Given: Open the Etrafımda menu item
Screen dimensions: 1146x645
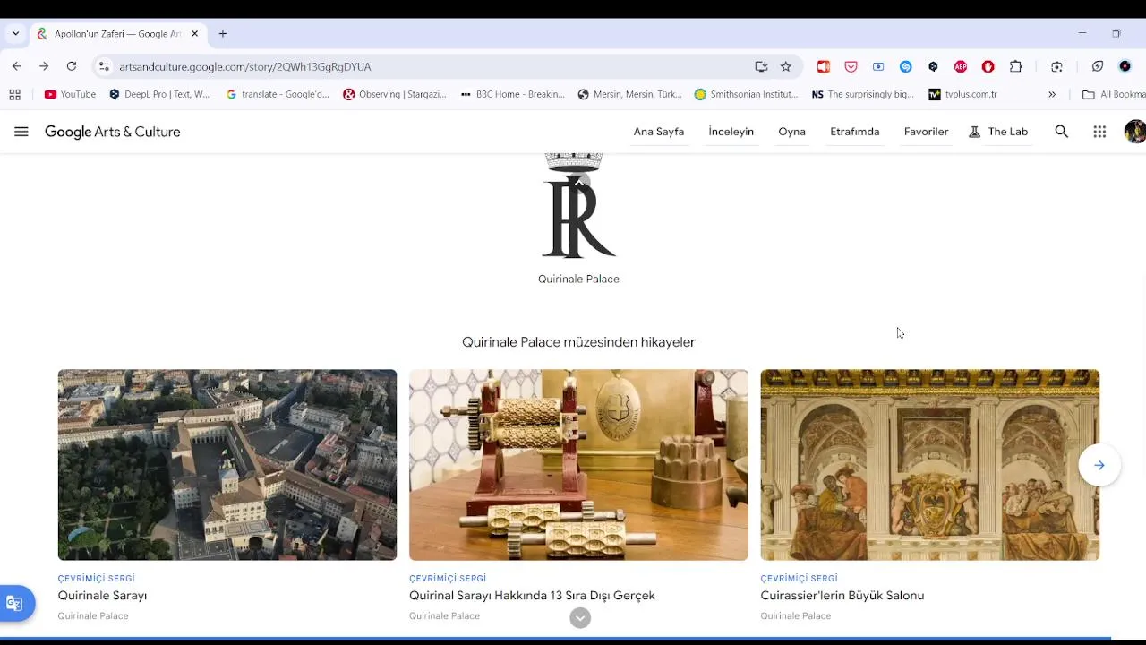Looking at the screenshot, I should click(855, 132).
